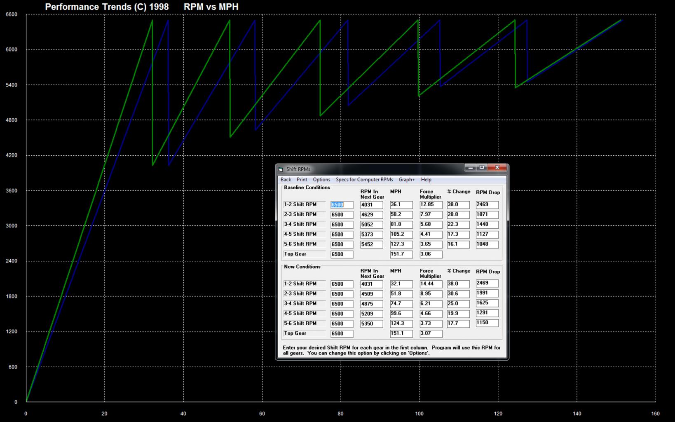Click new conditions RPM In Next Gear 4509
675x422 pixels.
coord(372,294)
